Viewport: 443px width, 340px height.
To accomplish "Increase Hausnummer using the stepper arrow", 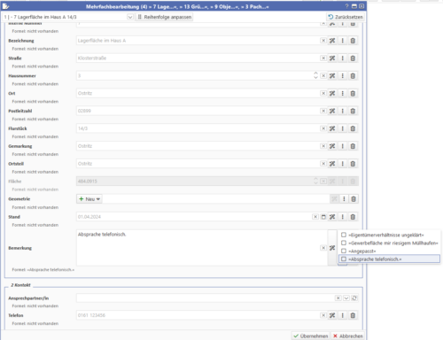I will pyautogui.click(x=315, y=73).
